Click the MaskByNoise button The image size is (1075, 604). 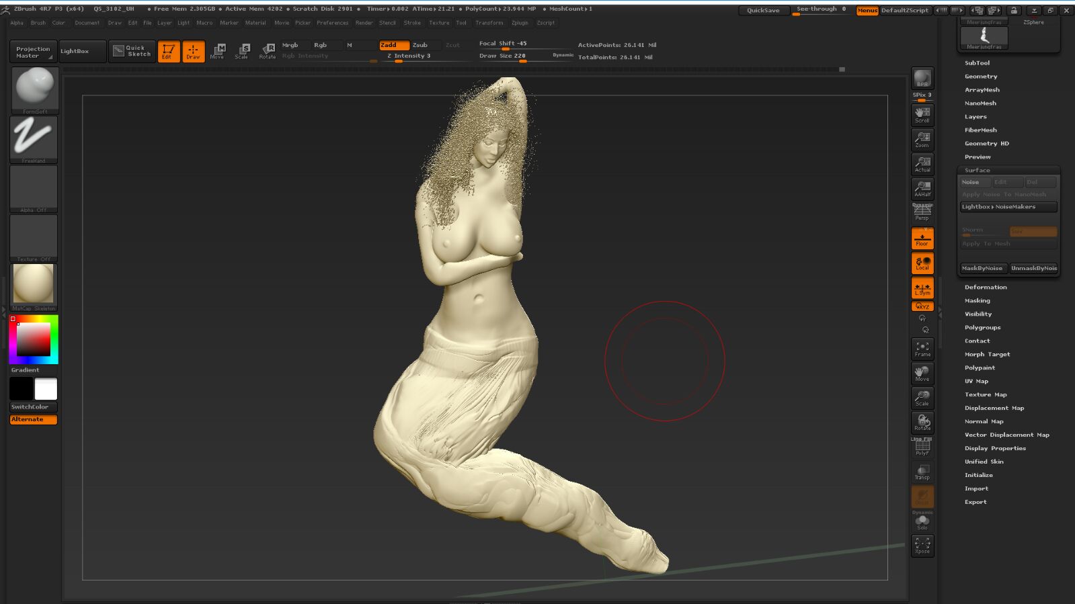click(982, 268)
